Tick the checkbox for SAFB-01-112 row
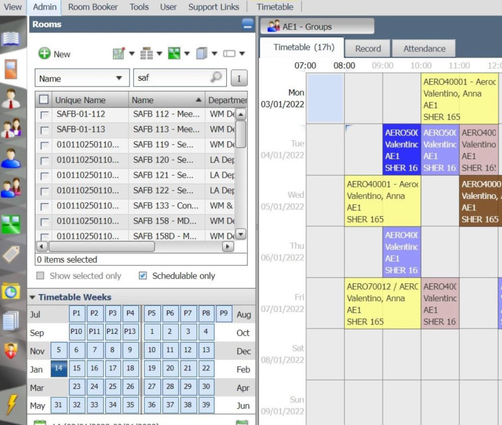502x425 pixels. coord(44,115)
